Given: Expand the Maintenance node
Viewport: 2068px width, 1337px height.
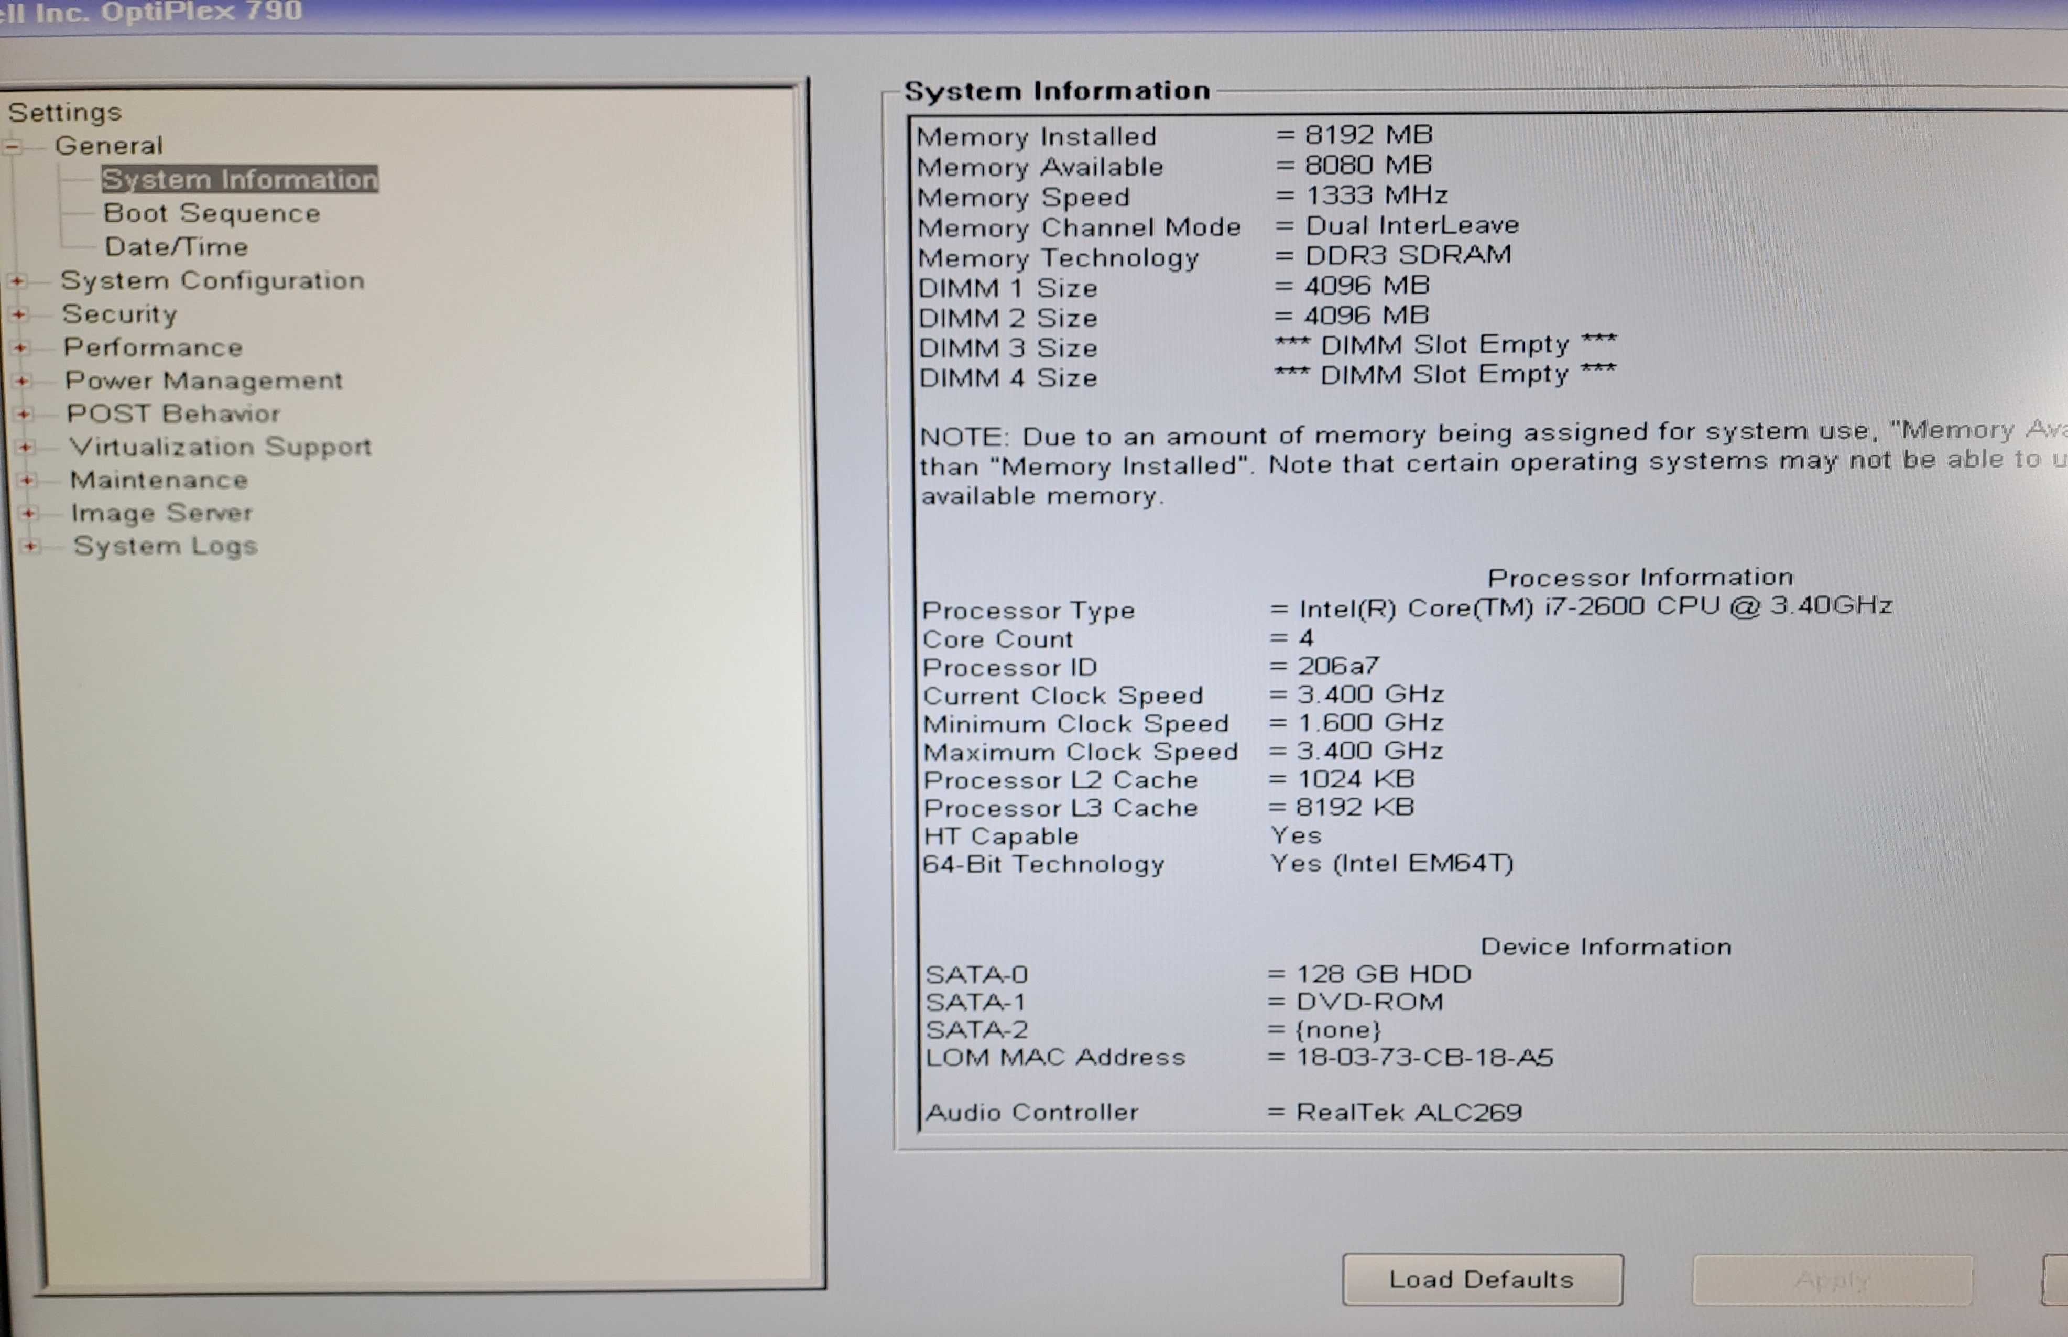Looking at the screenshot, I should (28, 480).
